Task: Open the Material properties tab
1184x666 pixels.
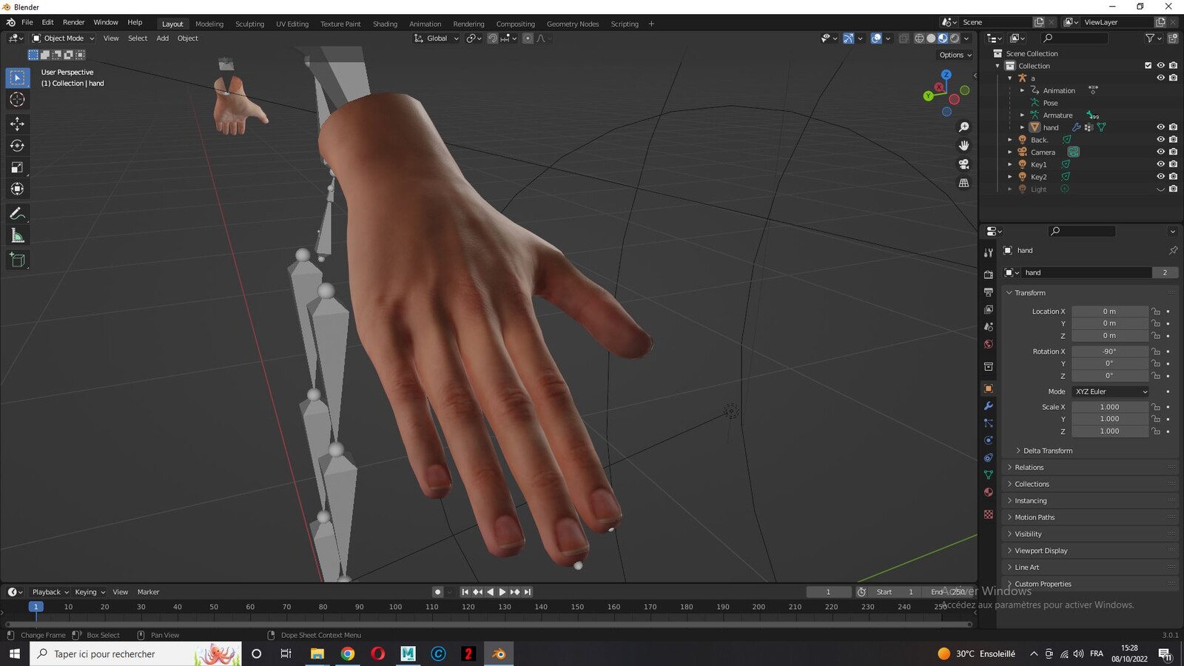Action: tap(989, 492)
